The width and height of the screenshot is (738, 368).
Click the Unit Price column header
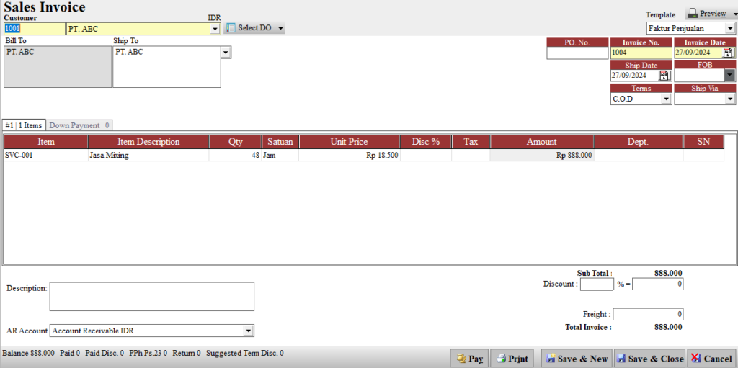(x=350, y=142)
